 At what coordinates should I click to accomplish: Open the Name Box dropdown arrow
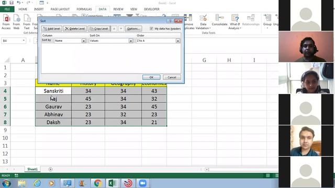click(24, 41)
